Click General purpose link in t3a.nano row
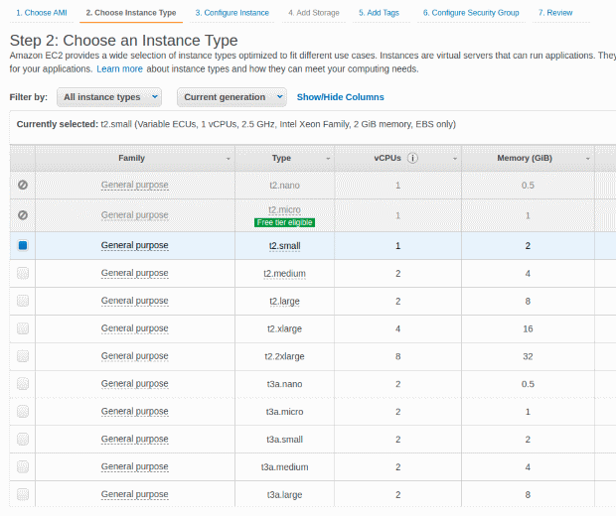616x516 pixels. point(135,383)
